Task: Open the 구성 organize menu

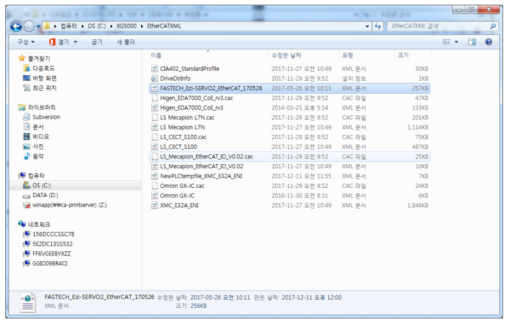Action: 26,42
